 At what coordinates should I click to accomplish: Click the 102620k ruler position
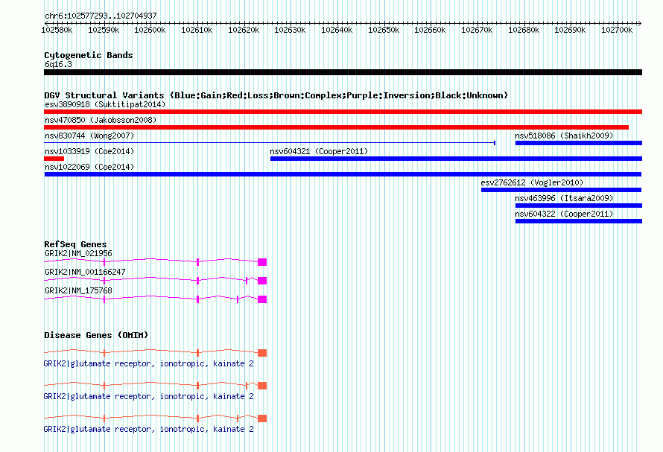[x=244, y=30]
